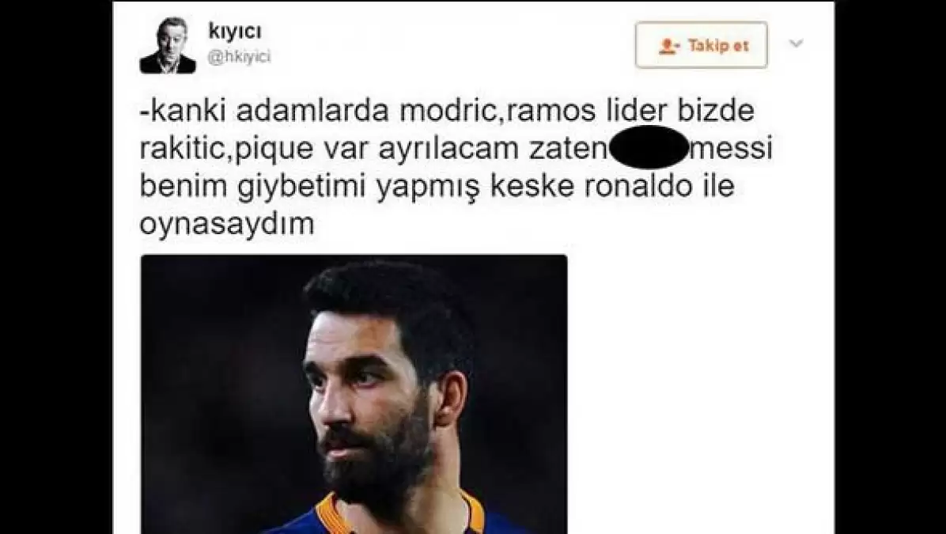Open the attached footballer photo
The width and height of the screenshot is (946, 534).
[354, 394]
